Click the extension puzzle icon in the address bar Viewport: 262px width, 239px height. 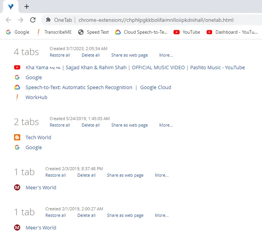(48, 20)
